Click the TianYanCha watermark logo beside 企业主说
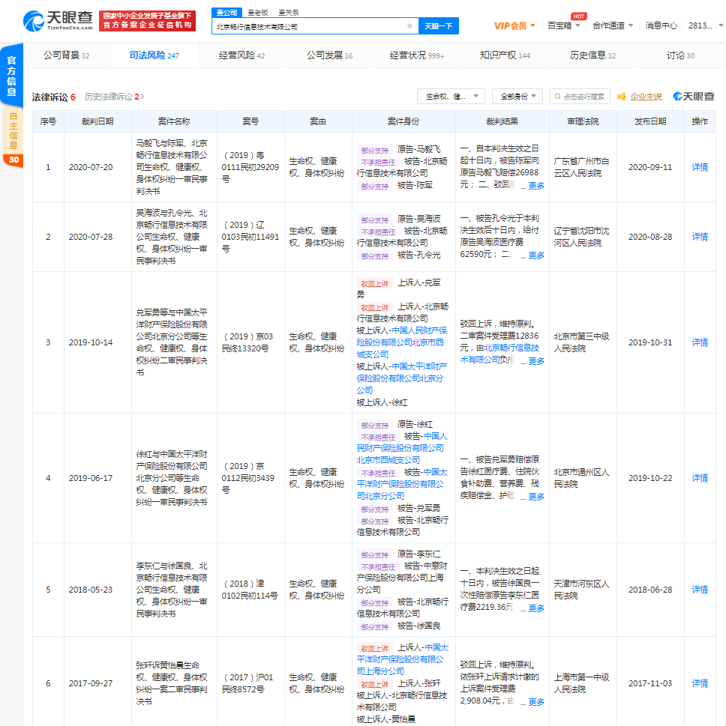726x726 pixels. (694, 97)
